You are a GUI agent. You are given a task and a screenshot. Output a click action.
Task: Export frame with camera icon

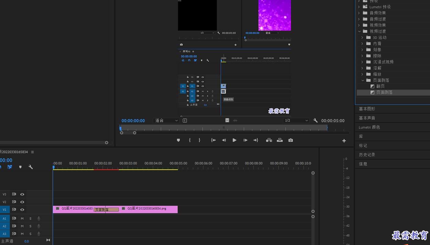tap(291, 140)
